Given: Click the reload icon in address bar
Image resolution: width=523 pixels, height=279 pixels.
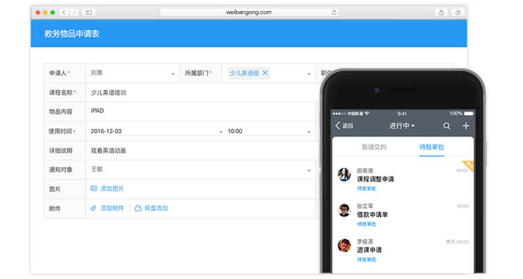Looking at the screenshot, I should tap(334, 13).
